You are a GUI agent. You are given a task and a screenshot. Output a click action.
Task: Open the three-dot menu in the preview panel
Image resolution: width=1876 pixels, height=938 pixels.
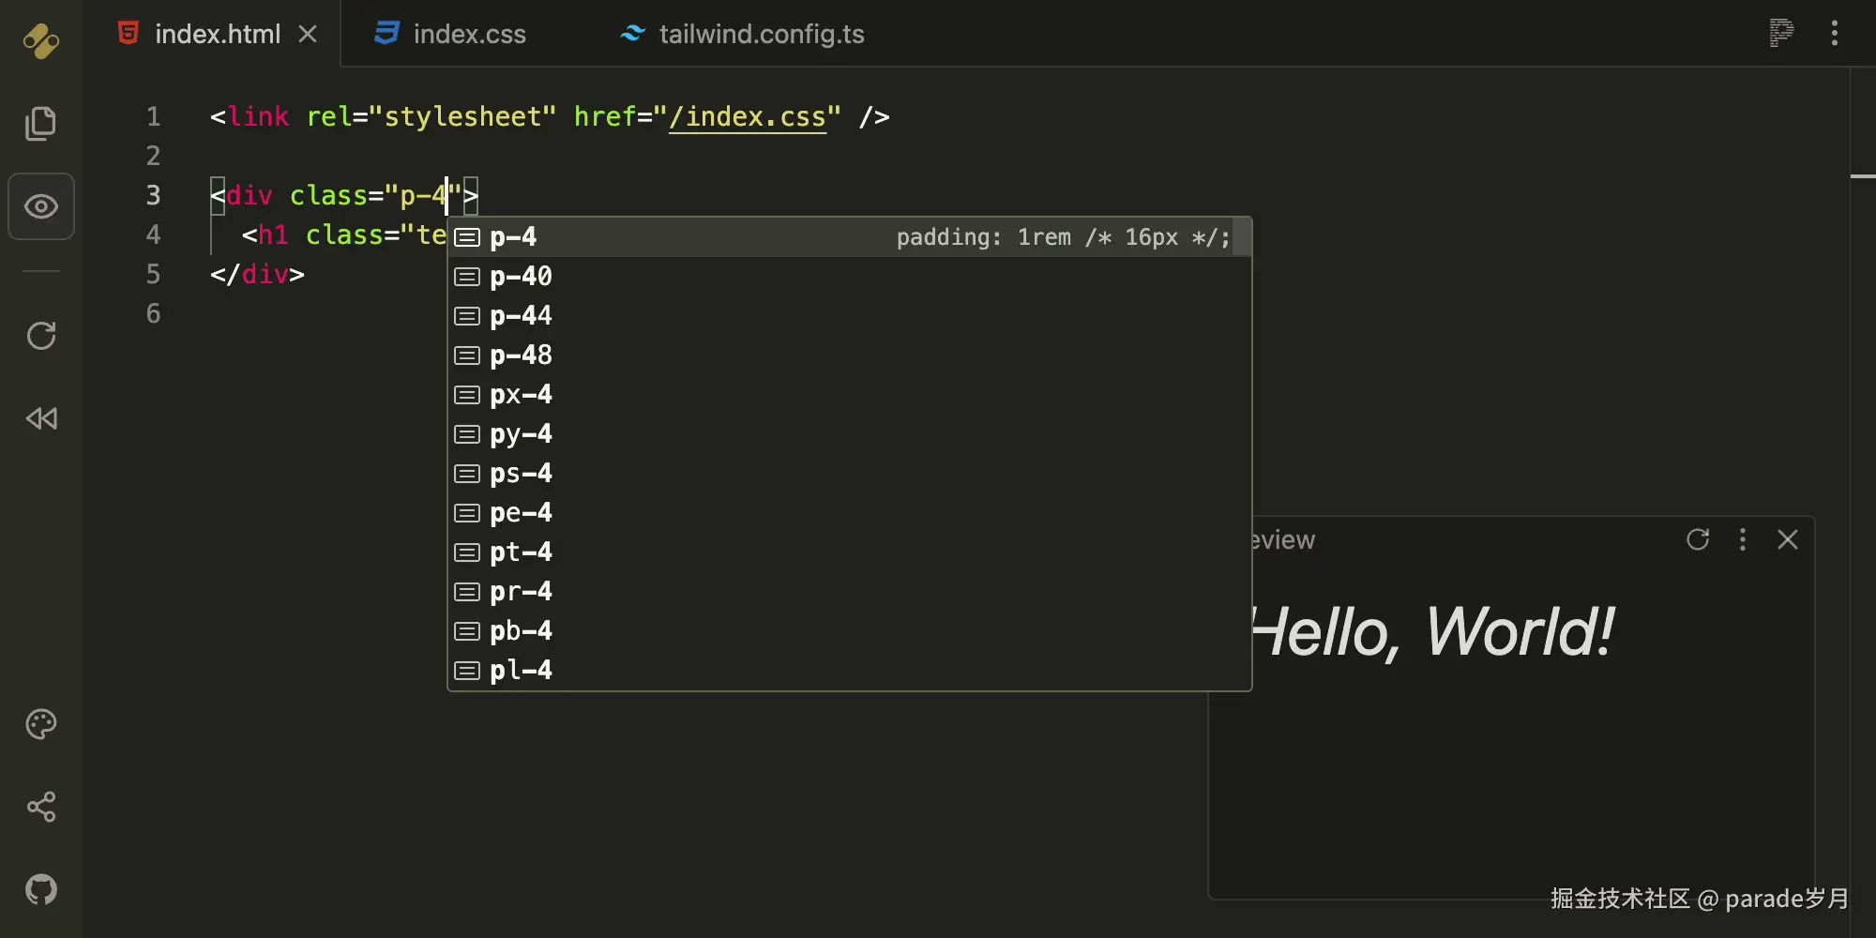(1743, 539)
